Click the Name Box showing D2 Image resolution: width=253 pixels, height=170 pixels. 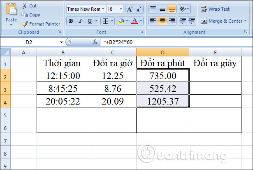[x=29, y=42]
